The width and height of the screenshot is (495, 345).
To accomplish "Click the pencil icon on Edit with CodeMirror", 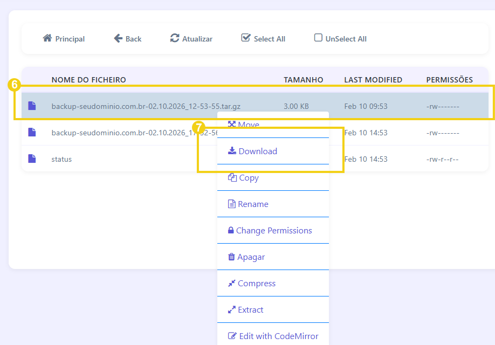I will 232,335.
